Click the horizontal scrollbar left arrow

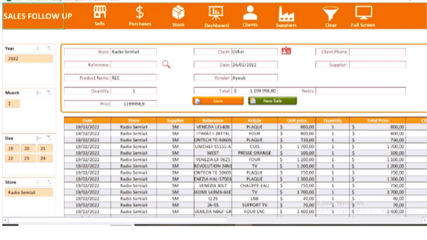5,220
